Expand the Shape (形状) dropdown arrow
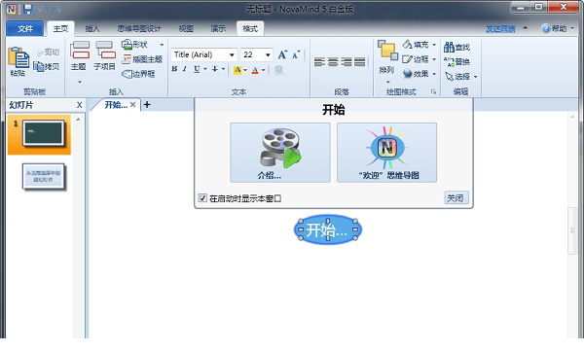 (162, 45)
